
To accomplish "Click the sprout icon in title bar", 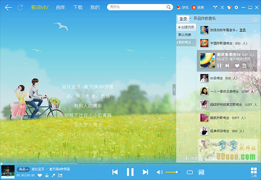I will pyautogui.click(x=215, y=7).
